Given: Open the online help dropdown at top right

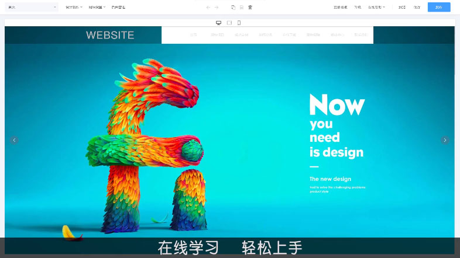Looking at the screenshot, I should pos(376,8).
